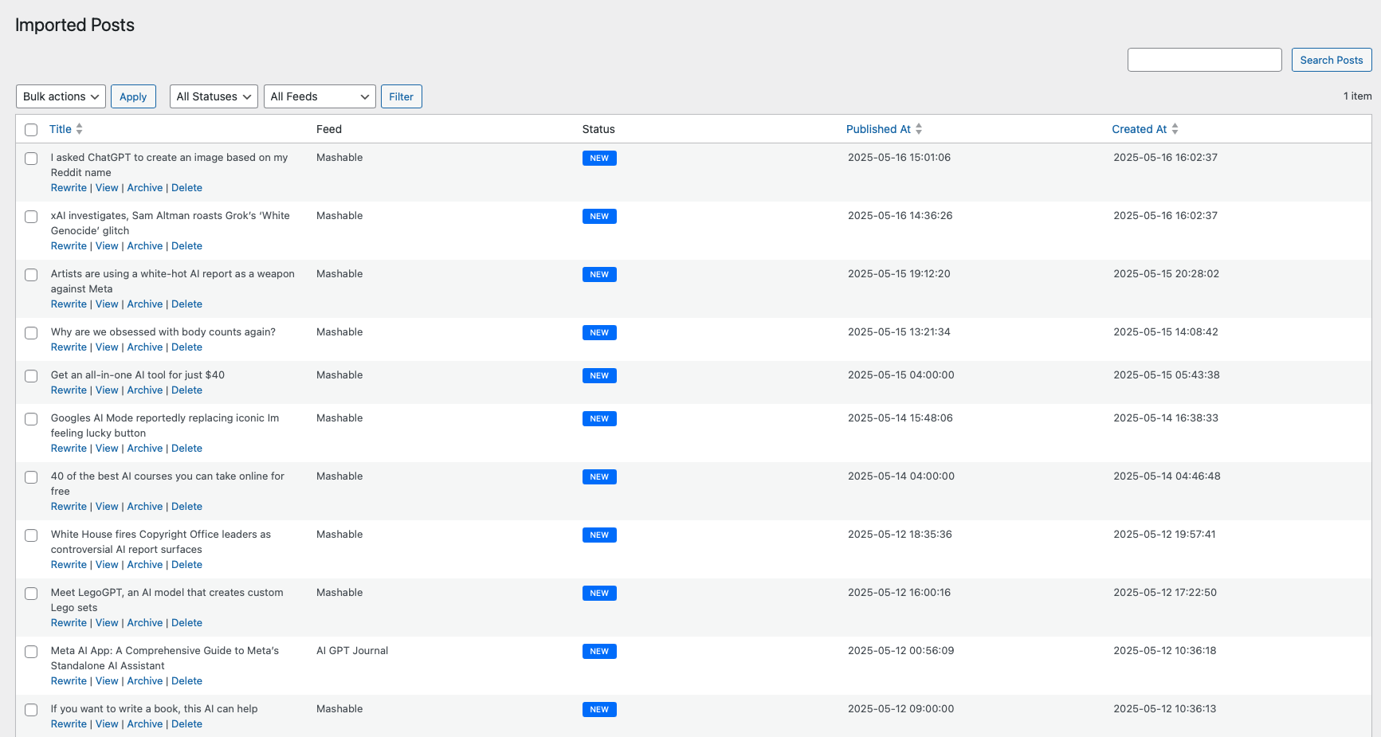Click NEW status badge for ChatGPT Reddit post
The width and height of the screenshot is (1381, 737).
tap(598, 158)
